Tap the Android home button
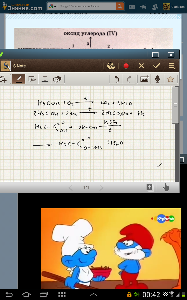This screenshot has width=187, height=300. 26,294
